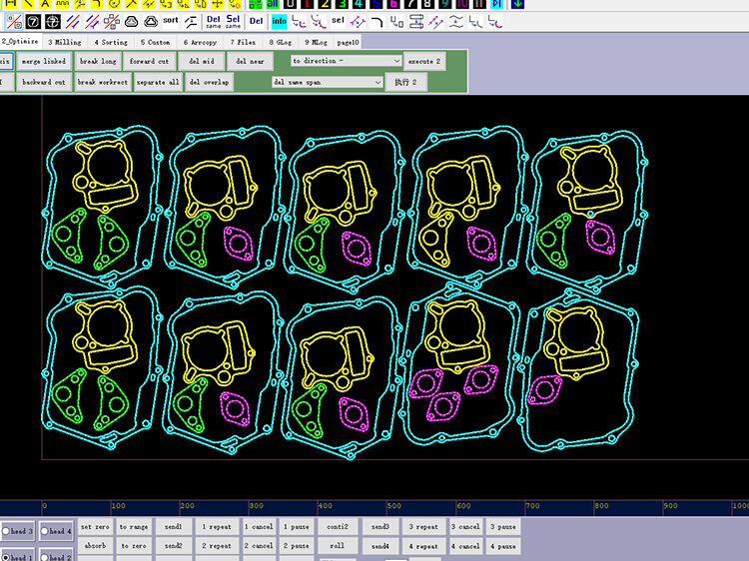Click the green 'all' layer icon
The width and height of the screenshot is (749, 561).
(x=272, y=3)
